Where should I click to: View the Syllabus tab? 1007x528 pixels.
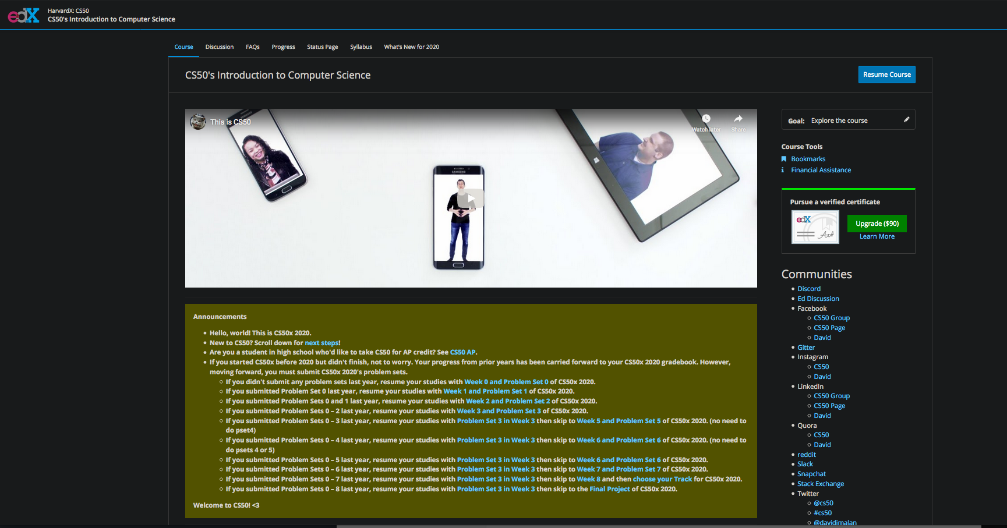point(361,47)
